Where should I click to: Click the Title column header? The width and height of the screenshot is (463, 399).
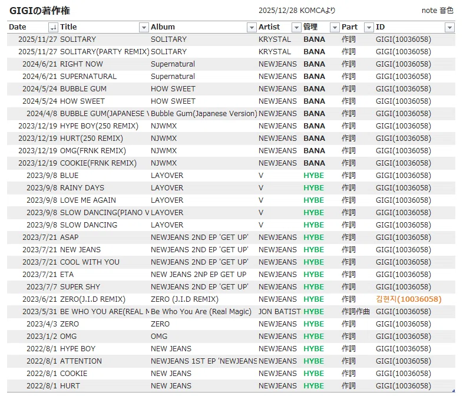[x=68, y=27]
